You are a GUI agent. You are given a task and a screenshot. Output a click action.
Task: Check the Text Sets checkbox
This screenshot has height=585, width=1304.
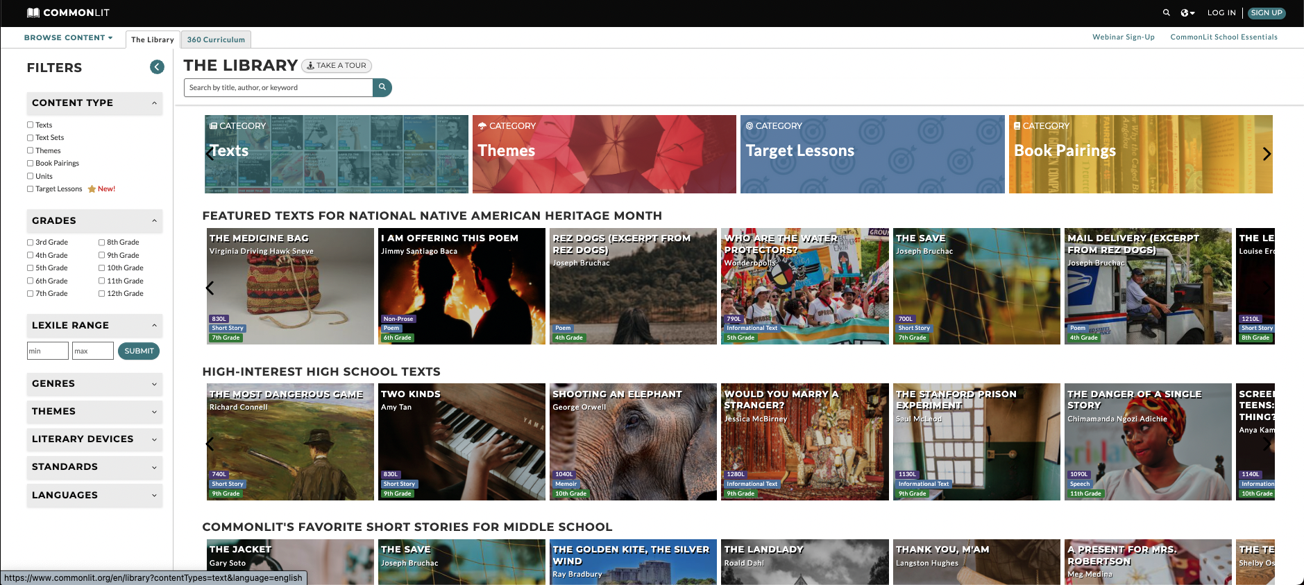click(x=30, y=137)
